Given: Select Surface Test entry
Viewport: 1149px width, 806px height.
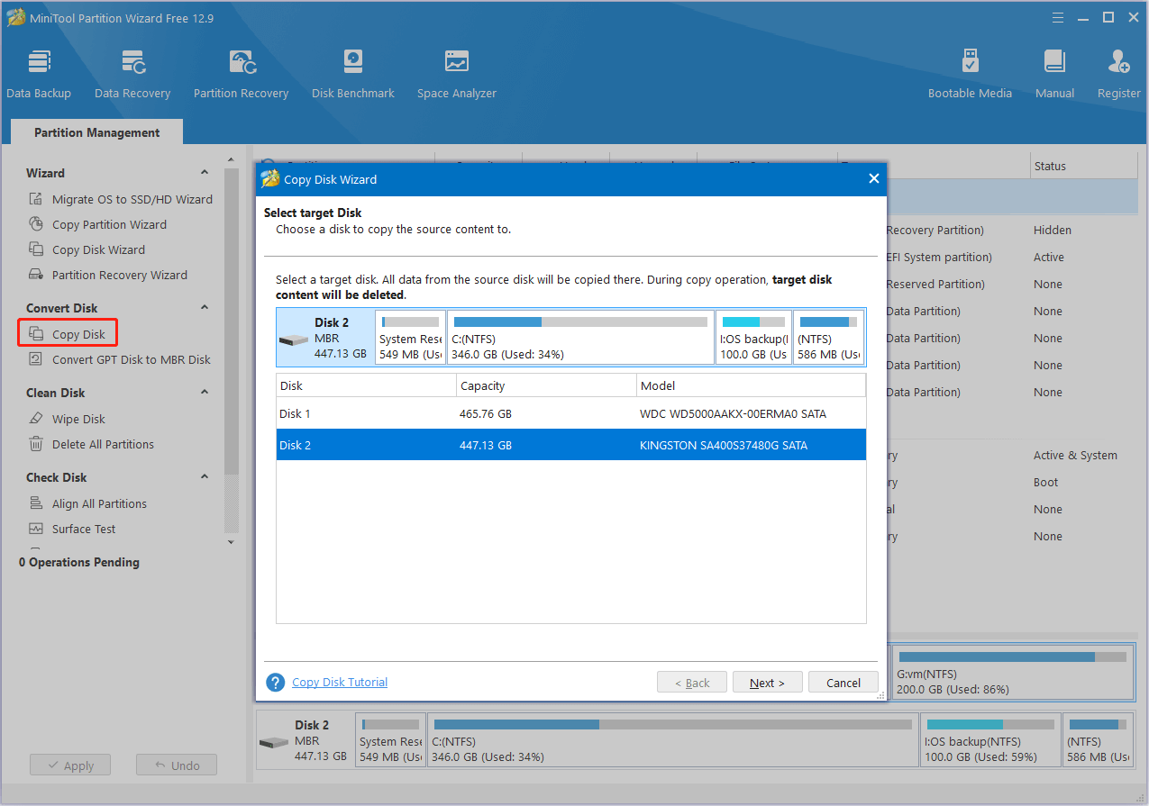Looking at the screenshot, I should click(84, 529).
